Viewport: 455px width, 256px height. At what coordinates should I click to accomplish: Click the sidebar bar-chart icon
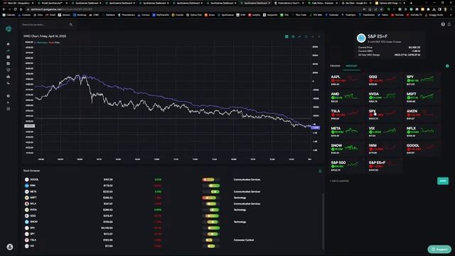8,76
